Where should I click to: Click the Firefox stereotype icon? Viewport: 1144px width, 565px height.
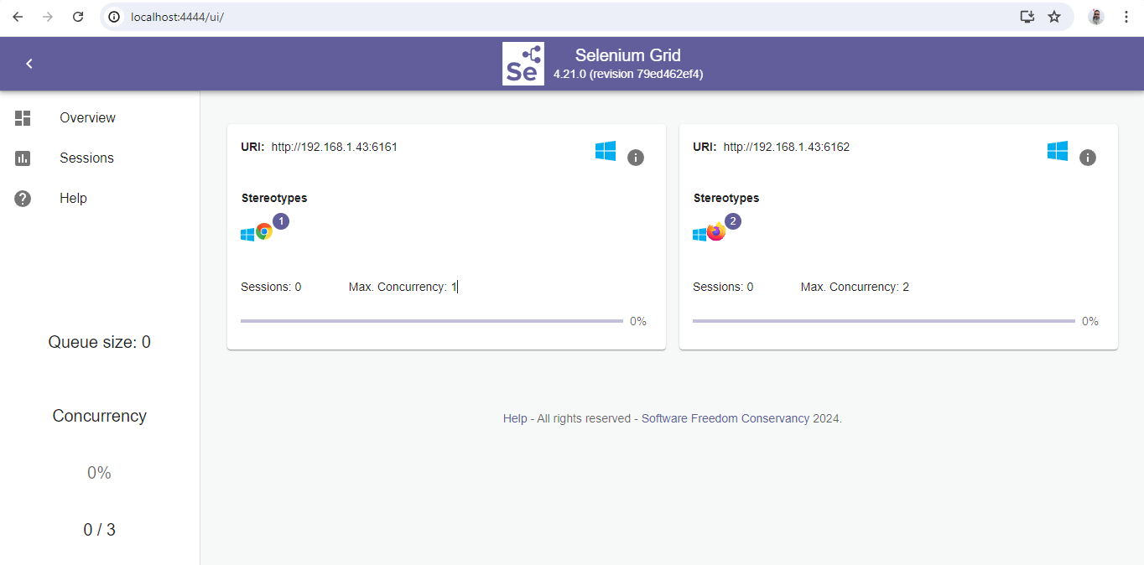[715, 232]
